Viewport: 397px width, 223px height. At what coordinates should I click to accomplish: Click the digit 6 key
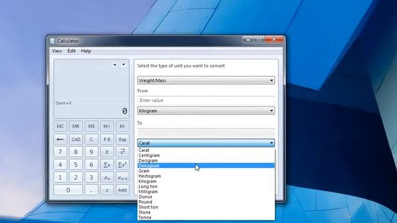(91, 165)
